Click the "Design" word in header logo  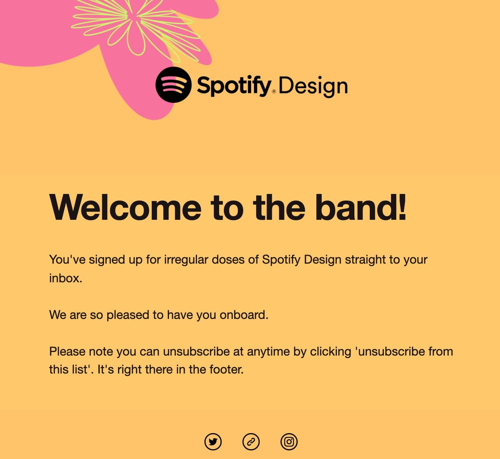(x=313, y=86)
